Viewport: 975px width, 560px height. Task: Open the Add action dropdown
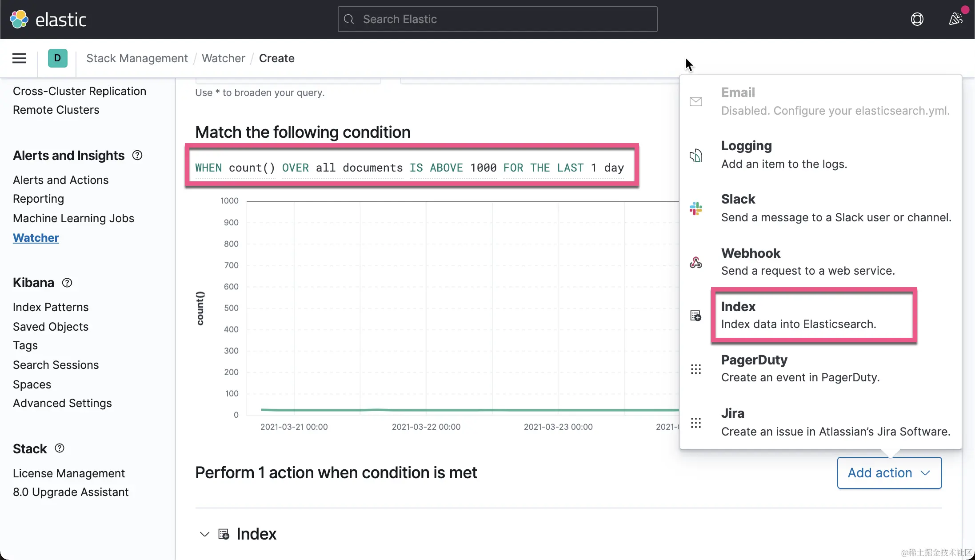click(889, 473)
